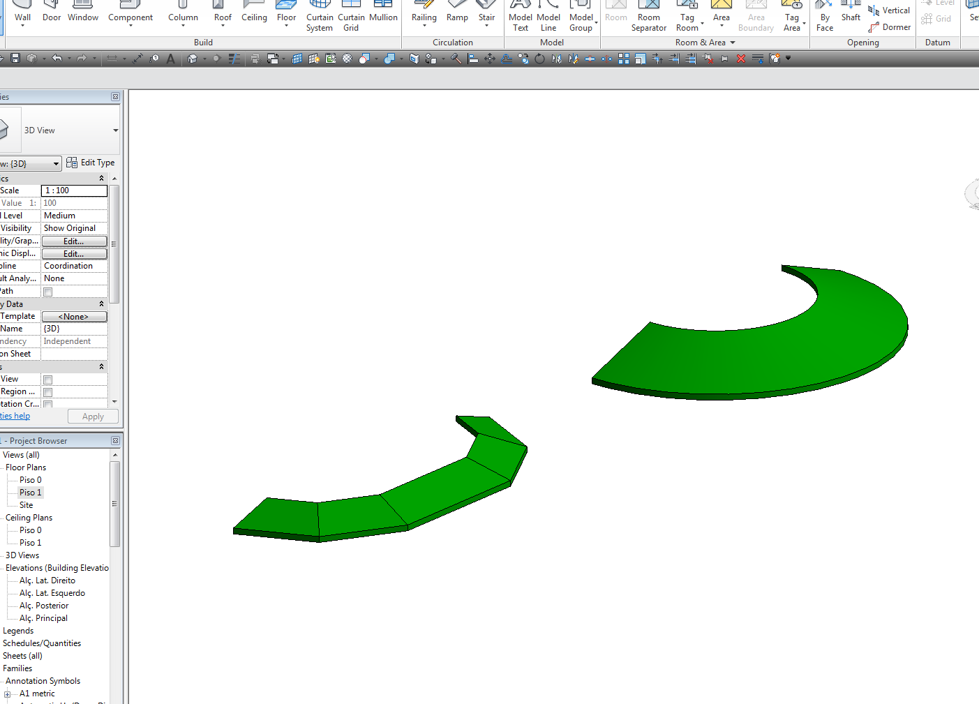Select the Wall tool
This screenshot has width=979, height=704.
(x=22, y=12)
